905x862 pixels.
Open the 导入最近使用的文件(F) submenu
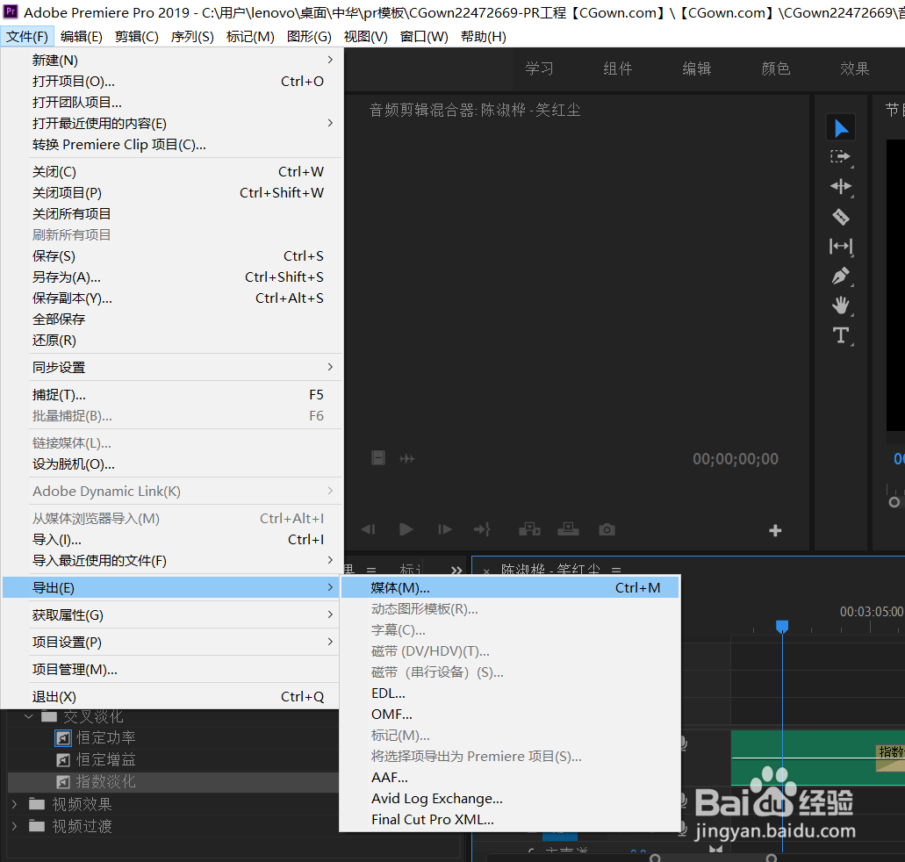point(172,561)
